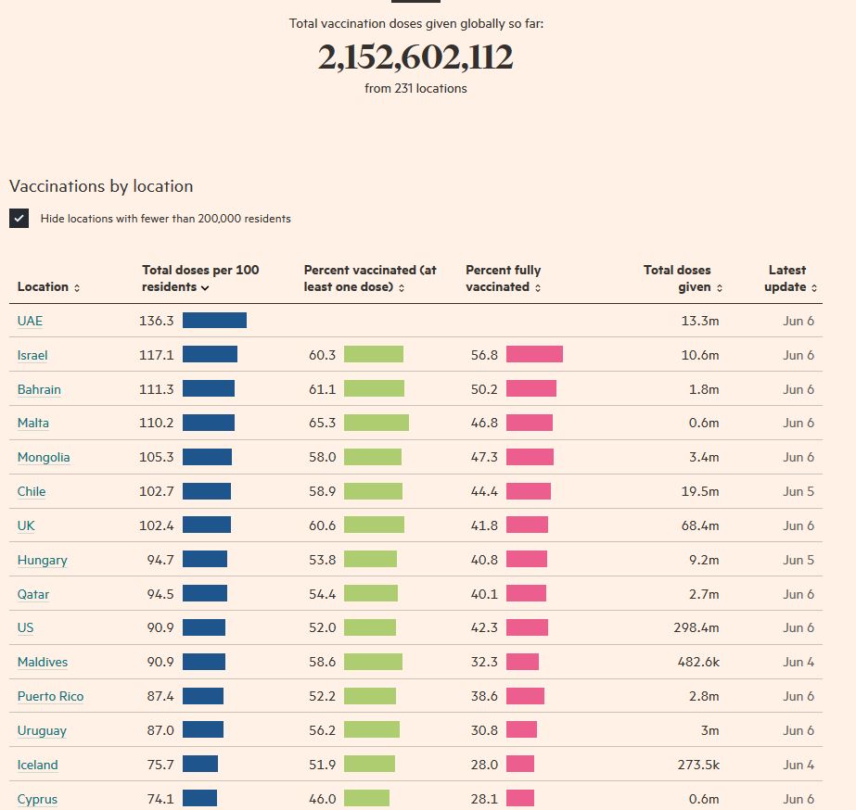Open Hungary in the location list
Viewport: 856px width, 810px height.
[42, 560]
